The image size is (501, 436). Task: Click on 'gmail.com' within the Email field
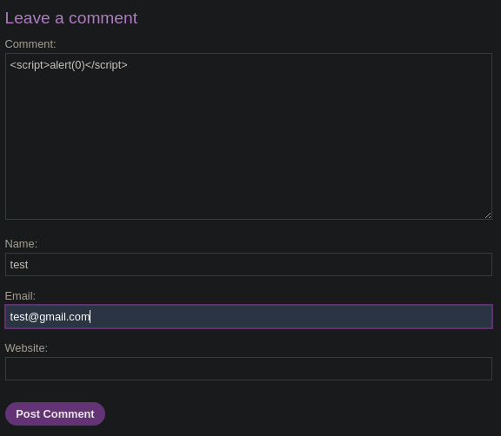click(64, 317)
